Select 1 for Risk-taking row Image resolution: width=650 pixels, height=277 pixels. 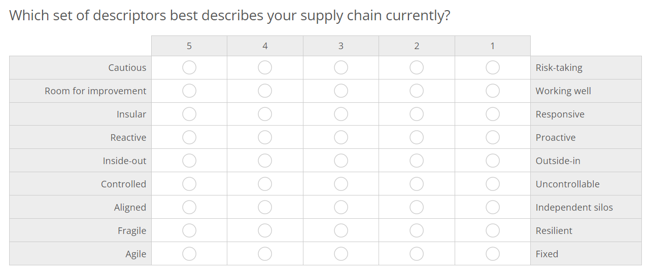click(492, 67)
